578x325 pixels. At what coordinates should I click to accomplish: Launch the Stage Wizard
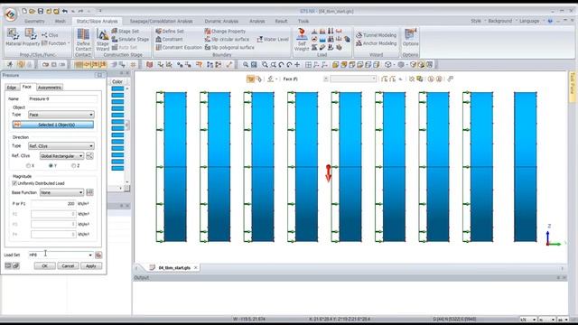(102, 40)
